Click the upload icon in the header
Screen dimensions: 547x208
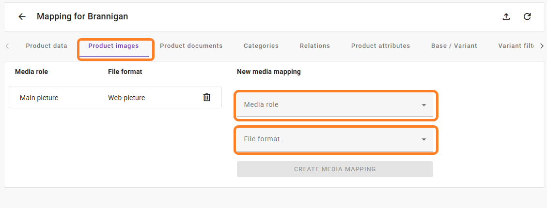click(x=506, y=16)
